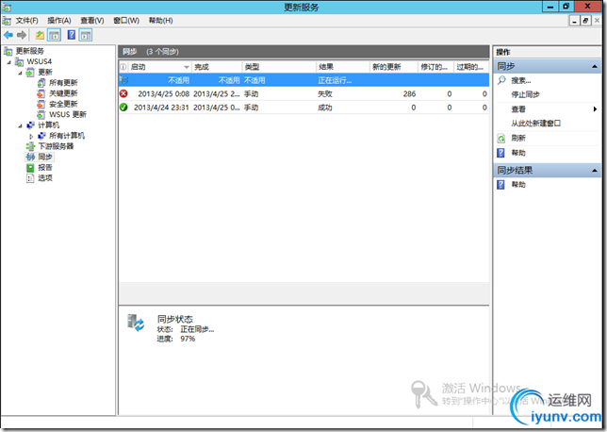Image resolution: width=607 pixels, height=432 pixels.
Task: Open the 查看(V) menu
Action: (92, 21)
